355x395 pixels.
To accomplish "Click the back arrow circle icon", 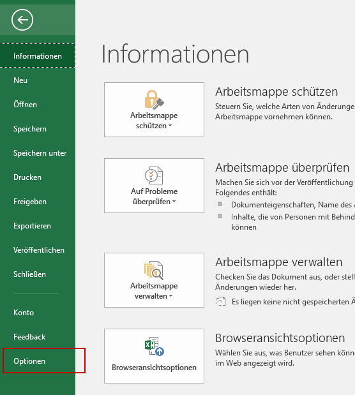I will (x=22, y=20).
